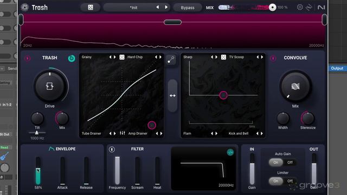
Task: Open the settings gear icon
Action: point(300,7)
